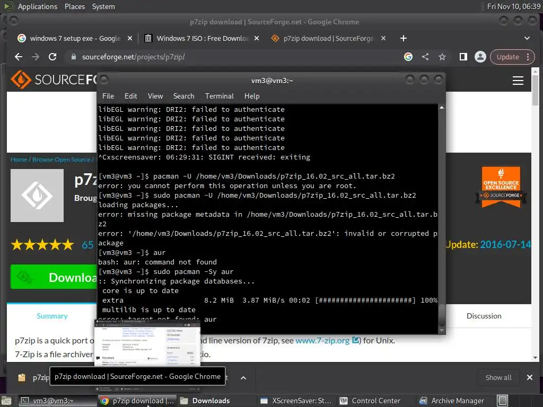Open terminal File menu

108,96
